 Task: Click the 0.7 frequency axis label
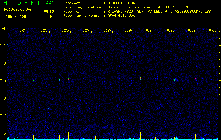[x=3, y=115]
